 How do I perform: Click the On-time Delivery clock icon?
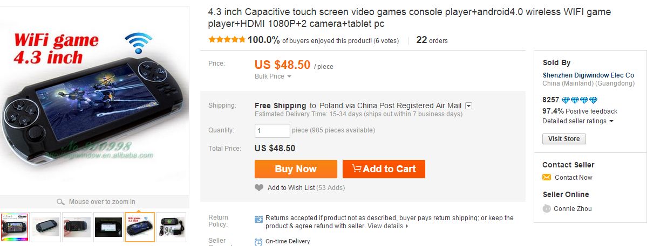(259, 242)
